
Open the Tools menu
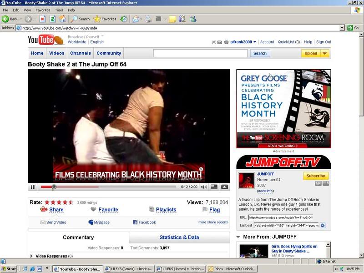(59, 10)
